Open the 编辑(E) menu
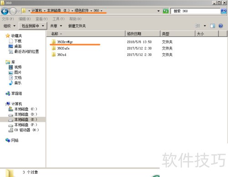 tap(25, 19)
